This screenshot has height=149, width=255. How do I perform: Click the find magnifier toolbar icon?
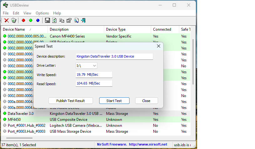point(76,20)
